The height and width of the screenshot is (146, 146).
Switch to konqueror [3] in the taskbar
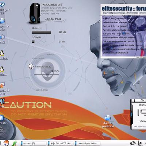pyautogui.click(x=33, y=143)
